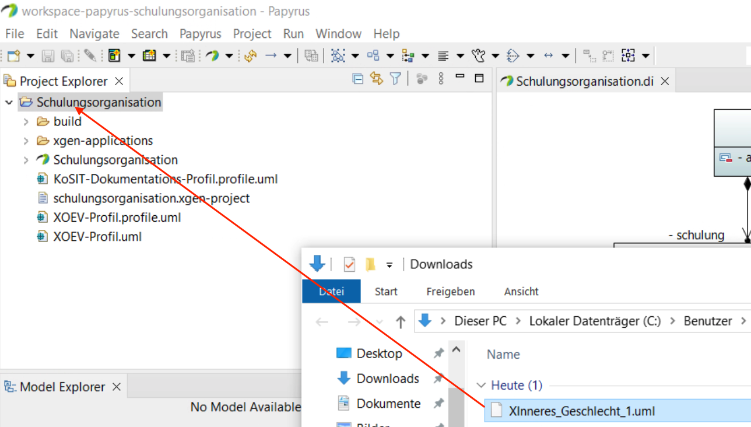This screenshot has width=751, height=427.
Task: Click the blue right-arrow toolbar icon
Action: [x=271, y=56]
